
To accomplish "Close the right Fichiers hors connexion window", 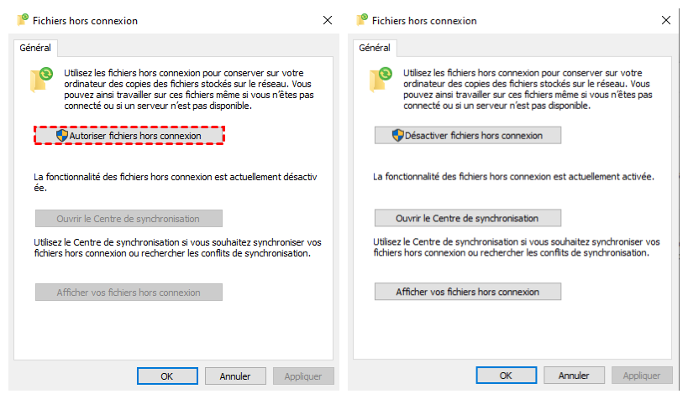I will click(665, 20).
